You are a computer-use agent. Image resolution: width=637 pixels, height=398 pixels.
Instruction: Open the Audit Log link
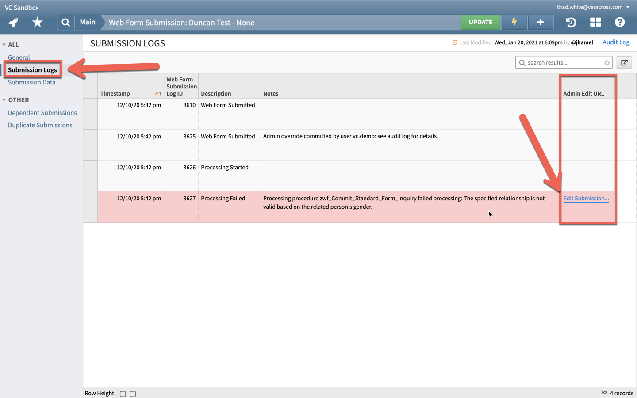pyautogui.click(x=616, y=42)
